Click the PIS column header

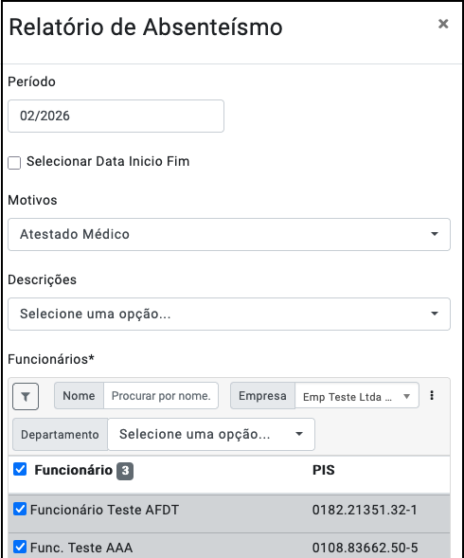[x=324, y=470]
